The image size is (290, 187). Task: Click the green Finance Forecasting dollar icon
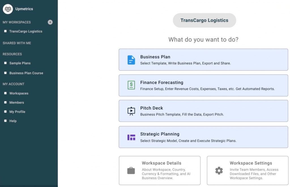131,85
